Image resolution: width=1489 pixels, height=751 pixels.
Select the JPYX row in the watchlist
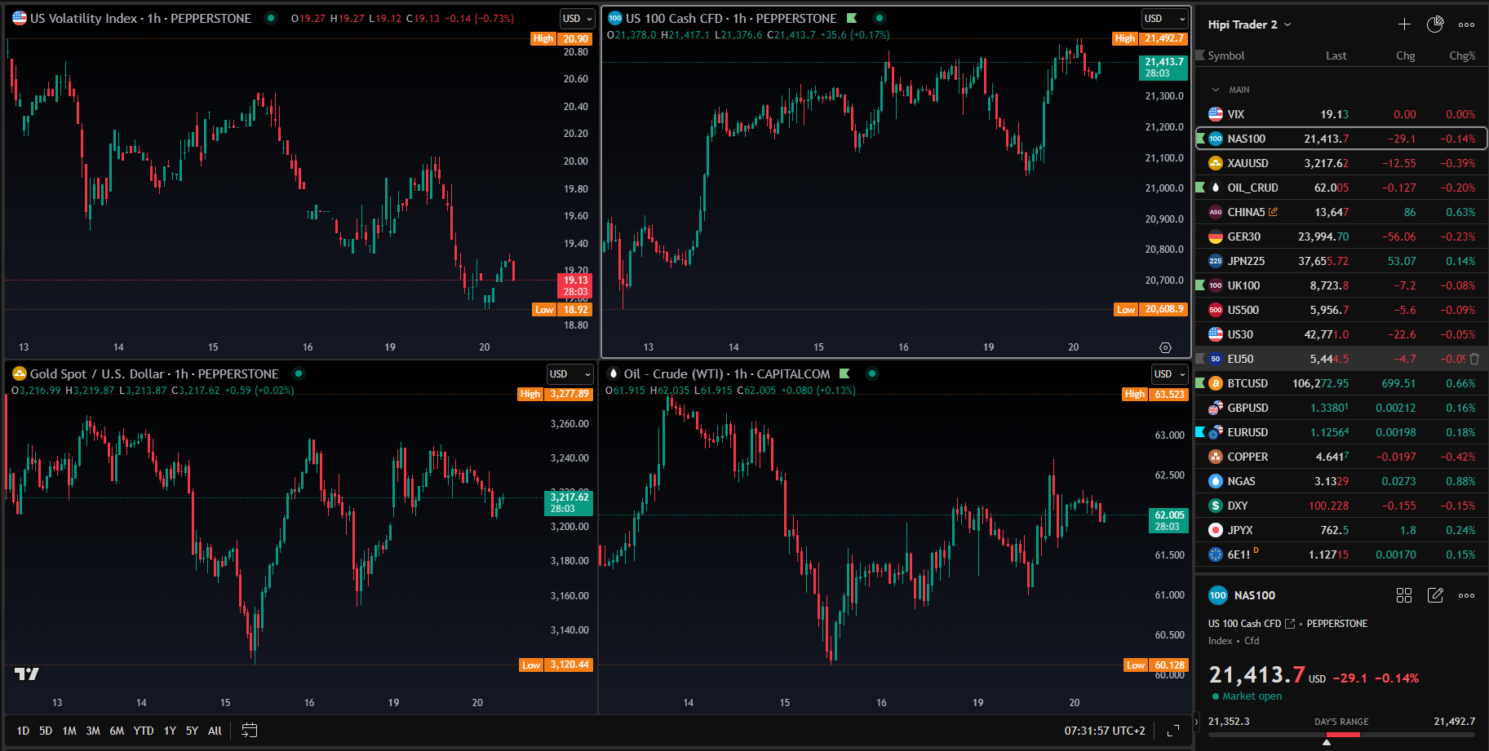click(x=1341, y=530)
